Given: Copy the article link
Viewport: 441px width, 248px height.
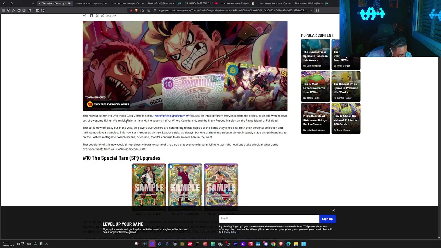Looking at the screenshot, I should [x=109, y=15].
